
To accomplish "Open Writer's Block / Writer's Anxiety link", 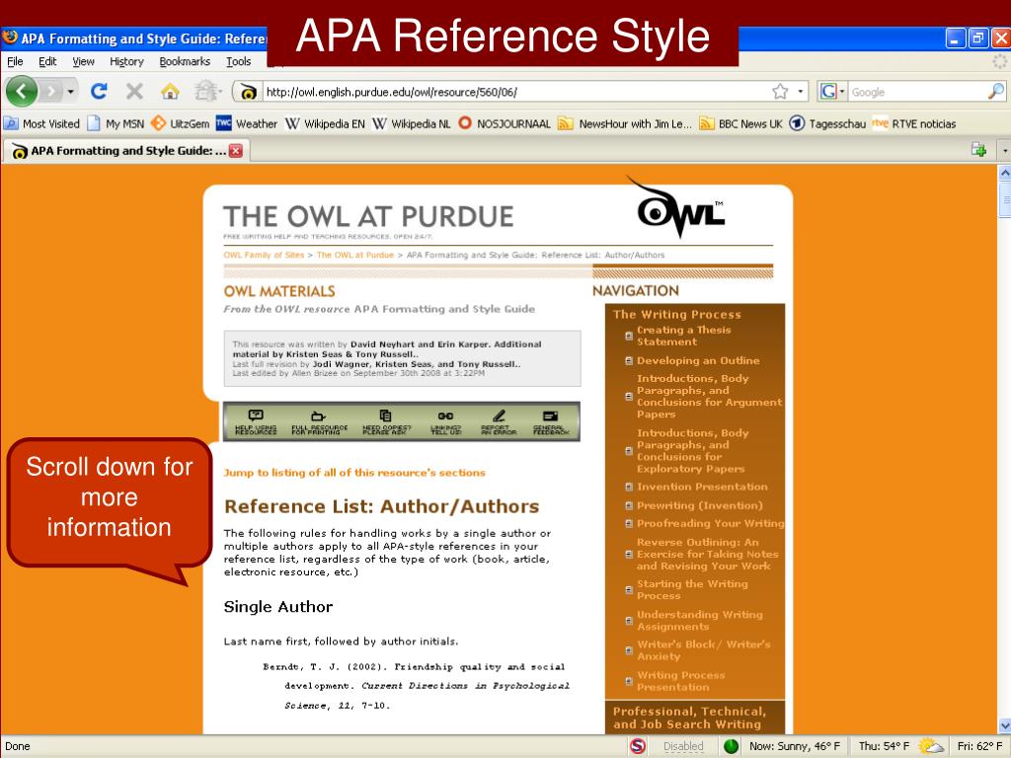I will click(x=703, y=650).
